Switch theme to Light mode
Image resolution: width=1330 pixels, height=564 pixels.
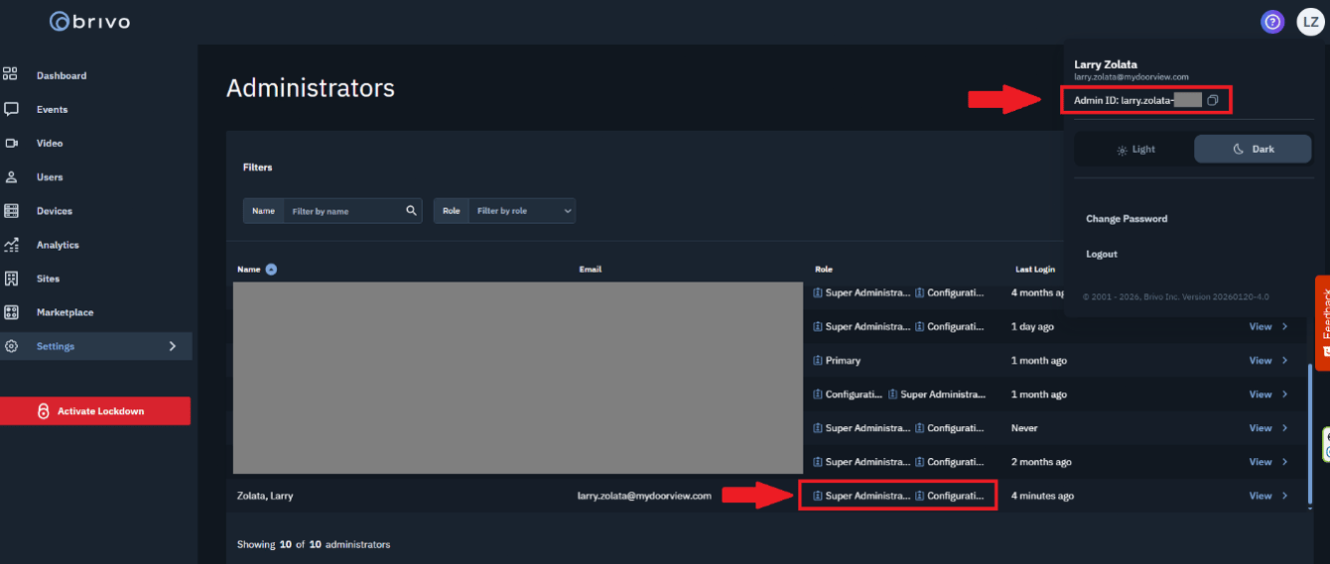pos(1135,149)
